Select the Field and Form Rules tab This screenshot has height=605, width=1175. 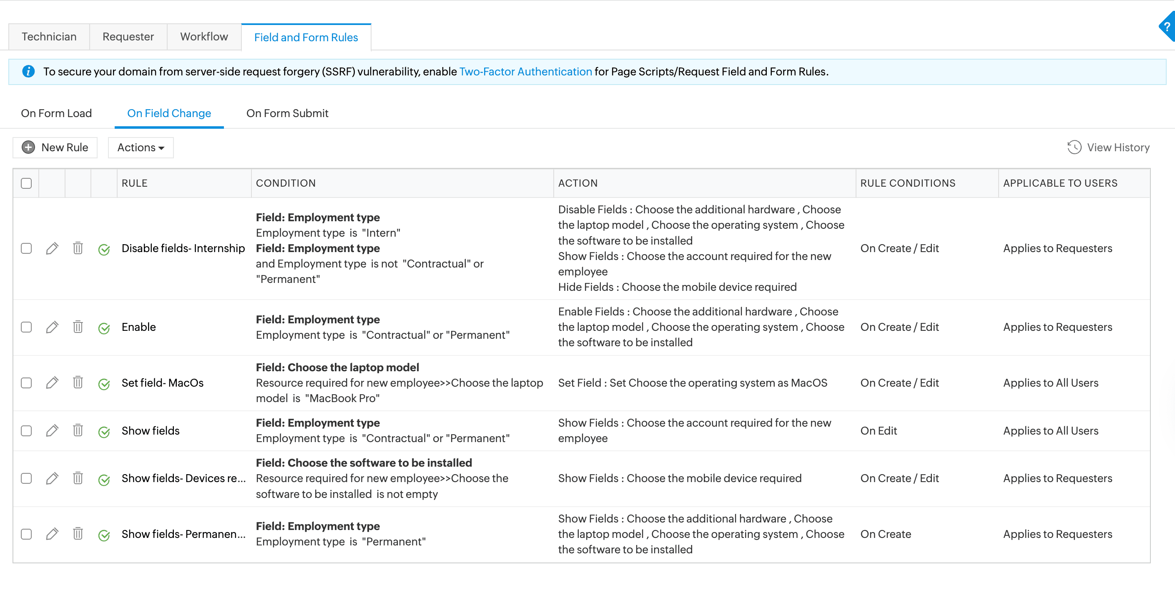pyautogui.click(x=306, y=37)
